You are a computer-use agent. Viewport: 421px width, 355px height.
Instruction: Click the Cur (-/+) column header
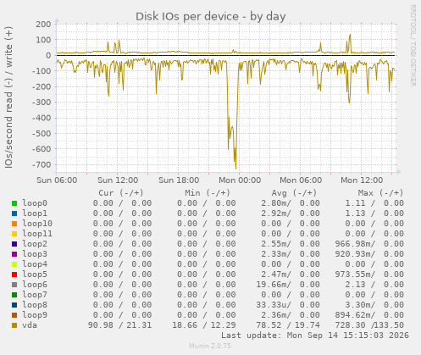point(121,193)
